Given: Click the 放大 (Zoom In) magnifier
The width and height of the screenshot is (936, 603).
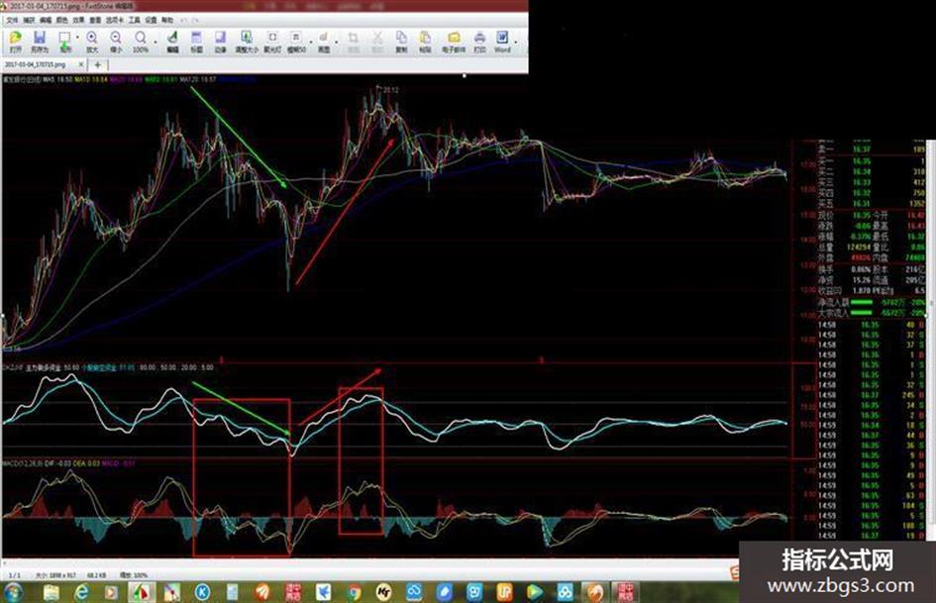Looking at the screenshot, I should coord(92,42).
